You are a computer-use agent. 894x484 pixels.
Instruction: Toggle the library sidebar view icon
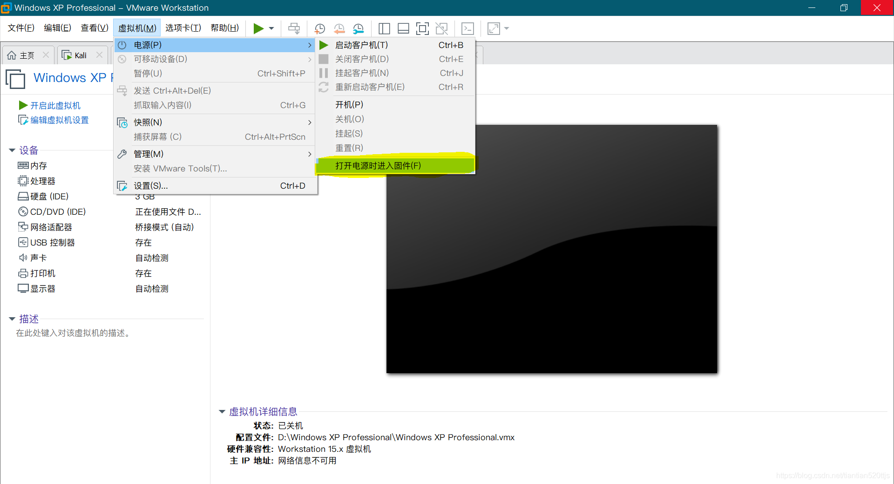(384, 28)
